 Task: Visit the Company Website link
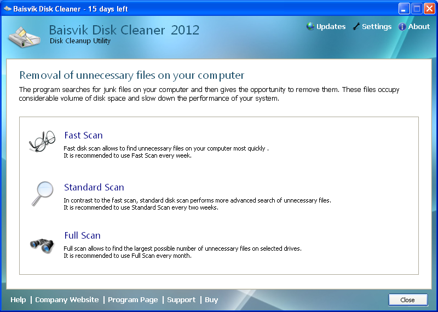tap(67, 300)
